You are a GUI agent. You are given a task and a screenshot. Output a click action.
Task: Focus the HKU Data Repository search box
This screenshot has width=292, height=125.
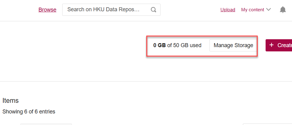pos(106,10)
